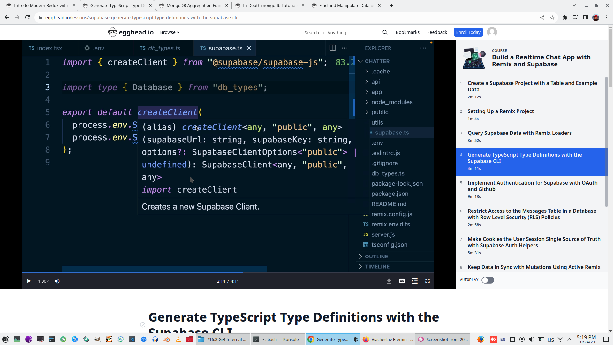This screenshot has width=613, height=345.
Task: Open the transcript panel icon
Action: tap(414, 281)
